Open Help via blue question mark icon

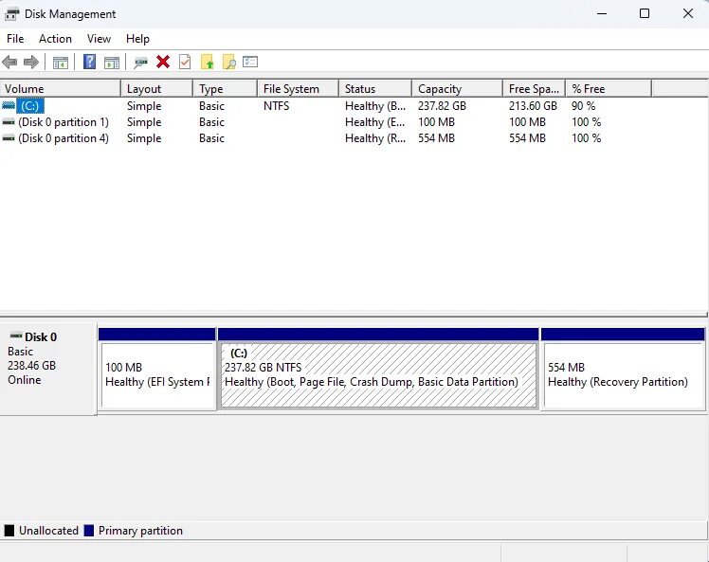click(89, 62)
